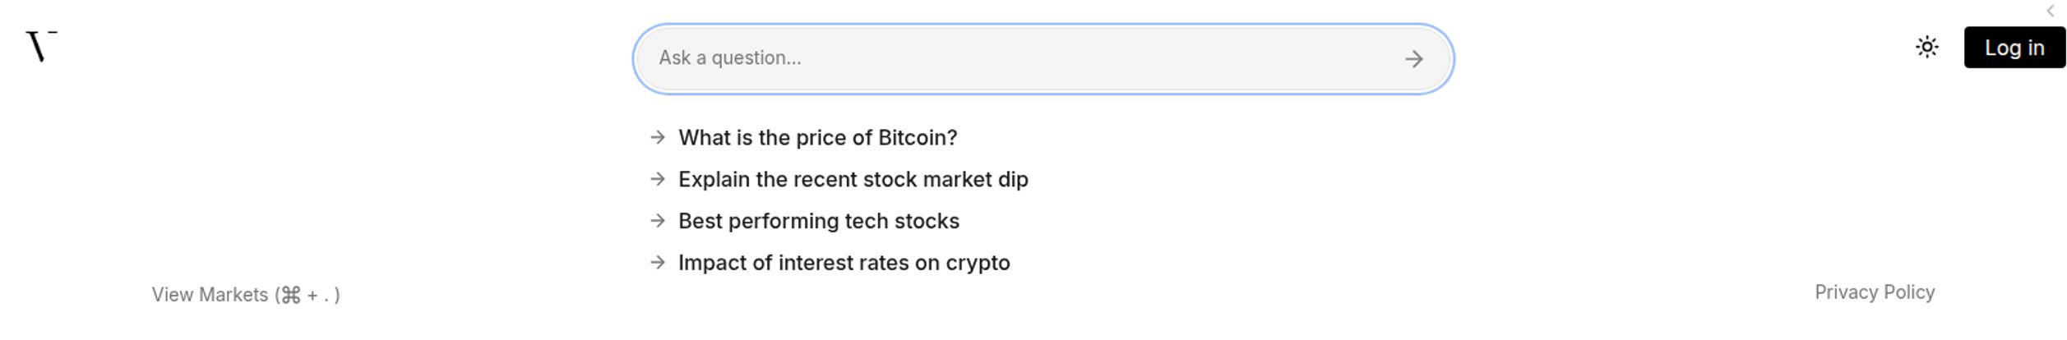Click the "Ask a question..." placeholder text
The height and width of the screenshot is (340, 2067).
click(729, 58)
